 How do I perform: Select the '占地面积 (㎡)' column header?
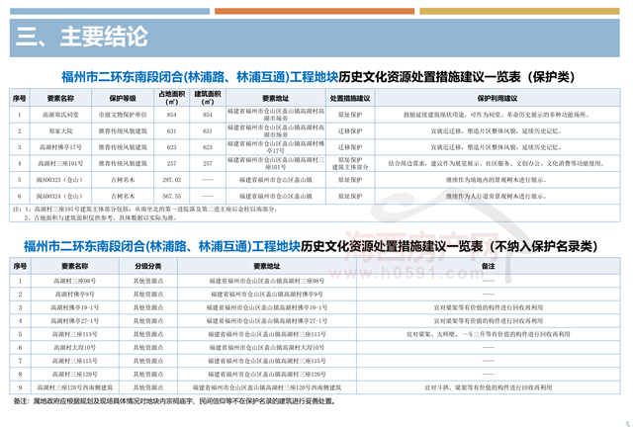[171, 98]
